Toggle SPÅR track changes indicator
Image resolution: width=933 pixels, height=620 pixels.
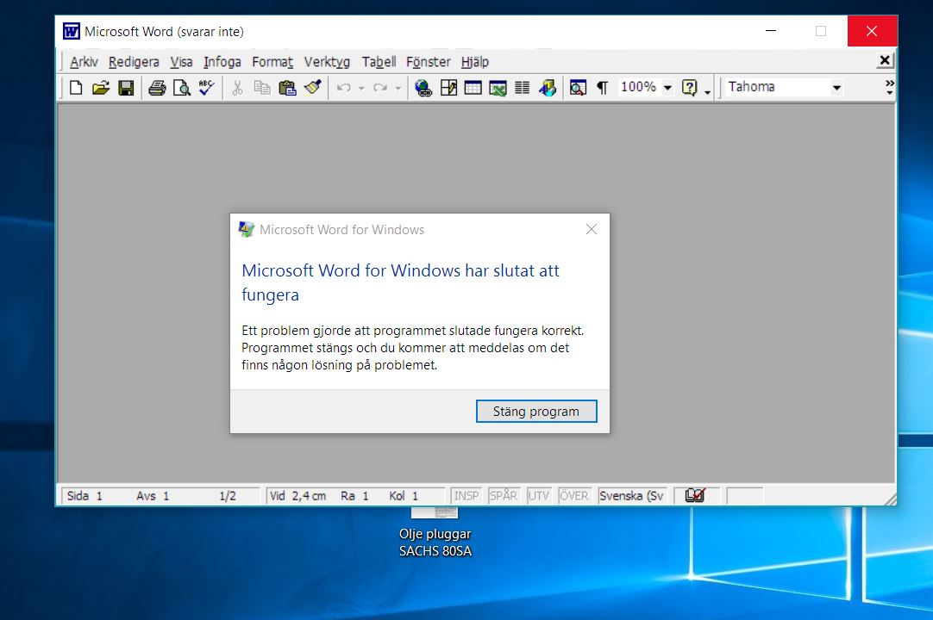click(x=503, y=495)
